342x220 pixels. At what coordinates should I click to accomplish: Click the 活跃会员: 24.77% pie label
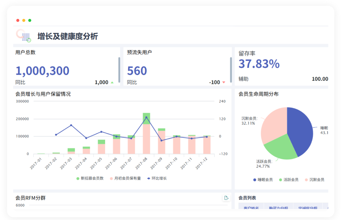click(264, 164)
